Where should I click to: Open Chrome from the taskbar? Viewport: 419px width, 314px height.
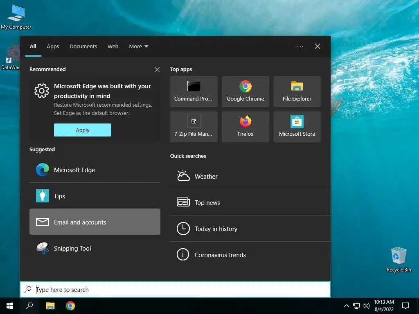[x=70, y=306]
